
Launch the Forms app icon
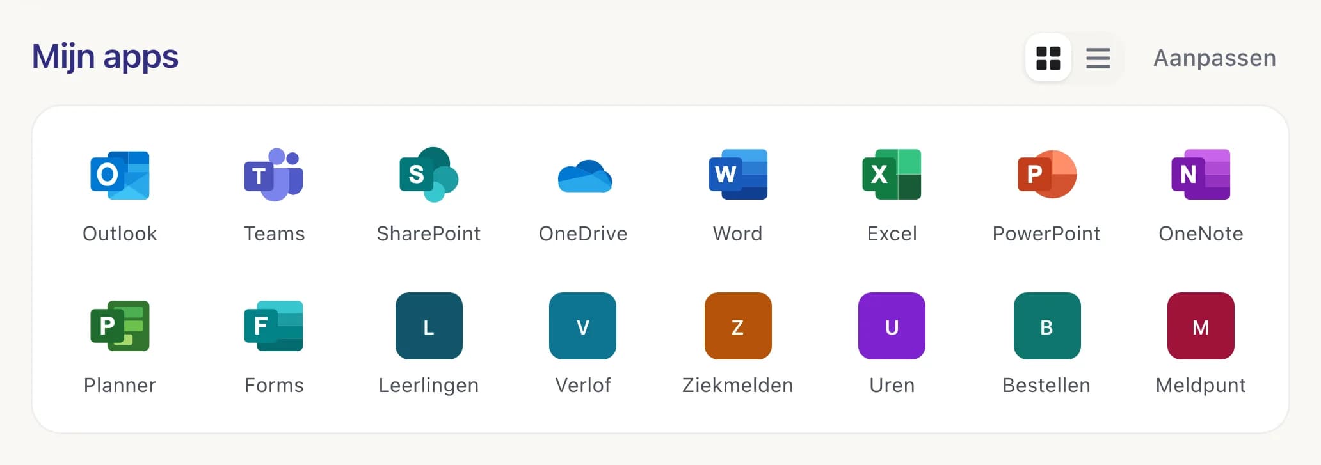(274, 326)
